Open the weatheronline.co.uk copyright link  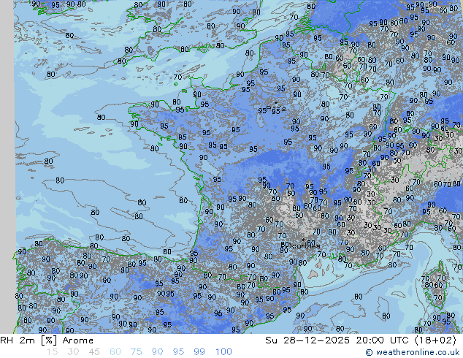pos(412,352)
